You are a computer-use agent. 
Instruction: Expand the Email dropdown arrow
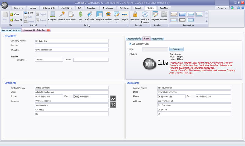(117, 22)
